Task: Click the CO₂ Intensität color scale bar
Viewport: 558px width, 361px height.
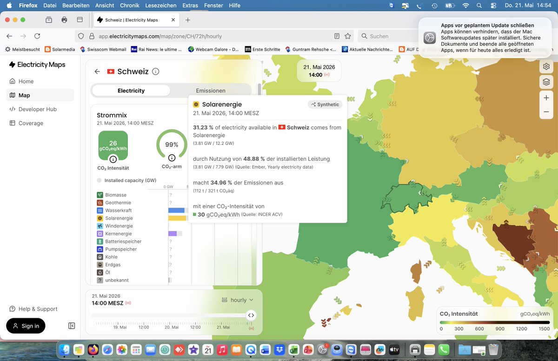Action: [x=494, y=322]
